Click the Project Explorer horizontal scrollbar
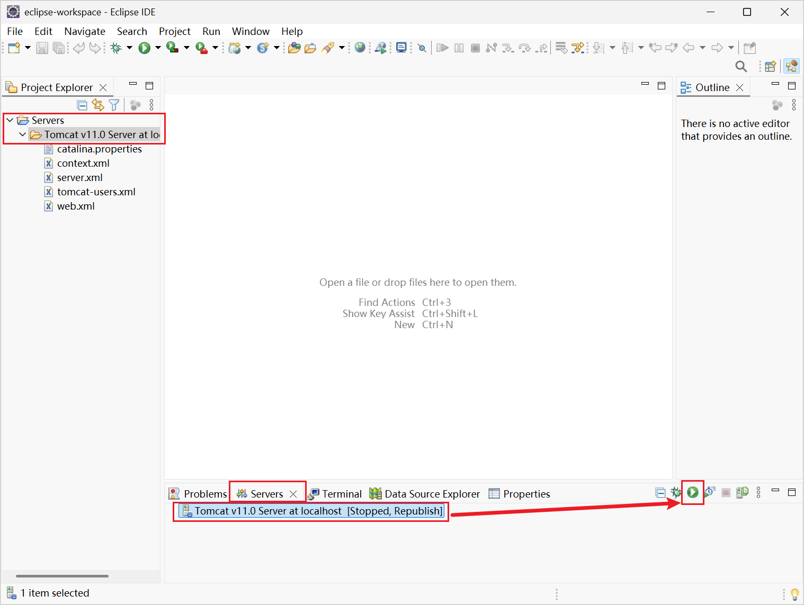The width and height of the screenshot is (804, 605). pos(62,576)
